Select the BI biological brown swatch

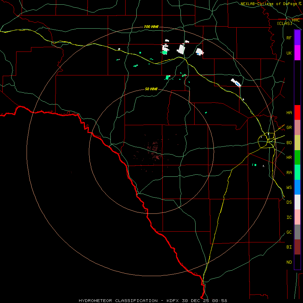pos(297,247)
